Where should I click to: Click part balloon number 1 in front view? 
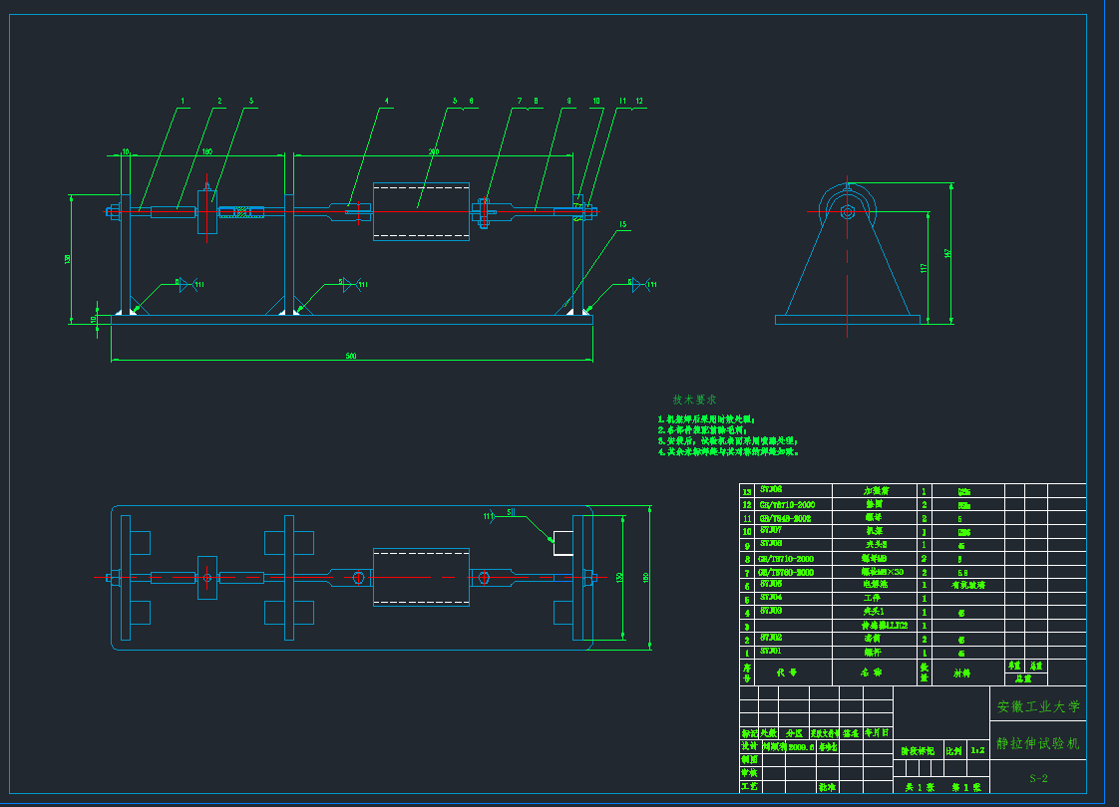184,101
